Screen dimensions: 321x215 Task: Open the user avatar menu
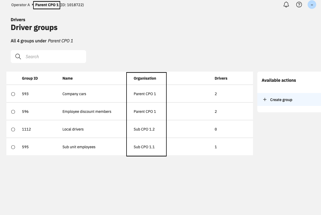pyautogui.click(x=312, y=5)
